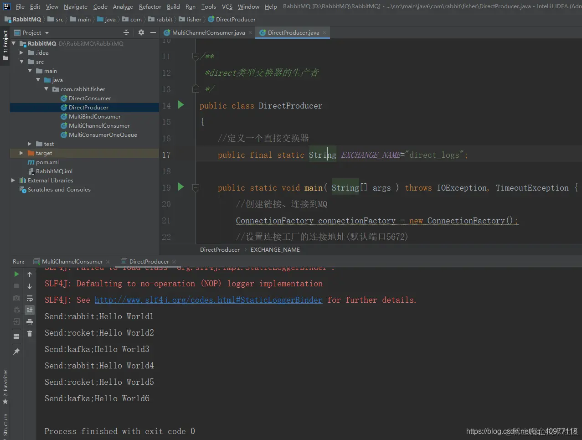Collapse the com.rabbit.fisher package
582x440 pixels.
[46, 89]
